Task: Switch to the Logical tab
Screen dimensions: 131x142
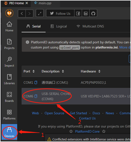Action: pos(59,26)
